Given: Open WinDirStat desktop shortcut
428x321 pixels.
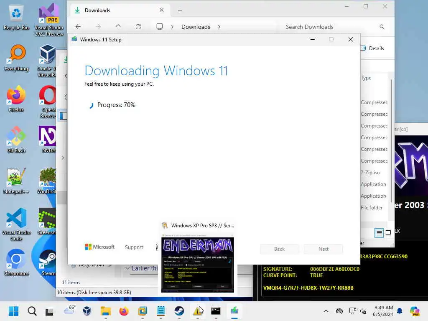Looking at the screenshot, I should coord(47,181).
